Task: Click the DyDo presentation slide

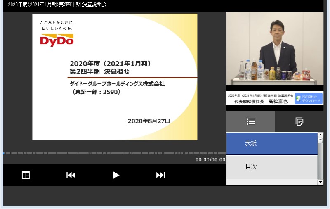Action: pyautogui.click(x=115, y=77)
